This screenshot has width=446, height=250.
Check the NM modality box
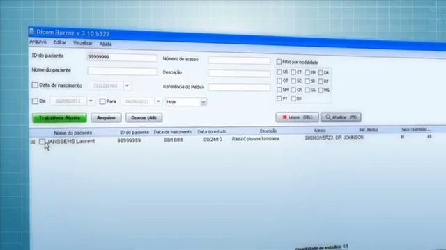point(279,90)
